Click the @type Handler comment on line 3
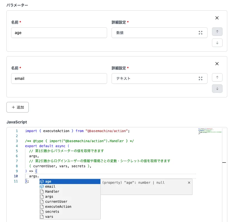The width and height of the screenshot is (234, 222). (79, 141)
